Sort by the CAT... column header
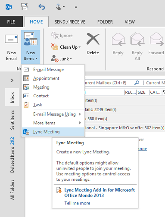Screen dimensions: 165x217 [x=155, y=92]
